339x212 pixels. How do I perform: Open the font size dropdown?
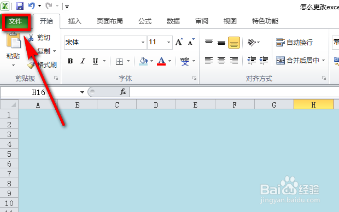point(168,42)
